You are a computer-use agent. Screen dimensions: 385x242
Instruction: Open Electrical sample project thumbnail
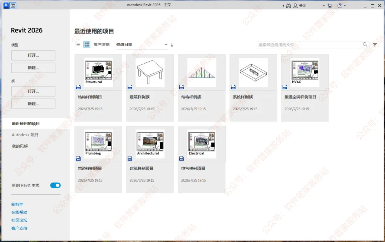click(201, 144)
